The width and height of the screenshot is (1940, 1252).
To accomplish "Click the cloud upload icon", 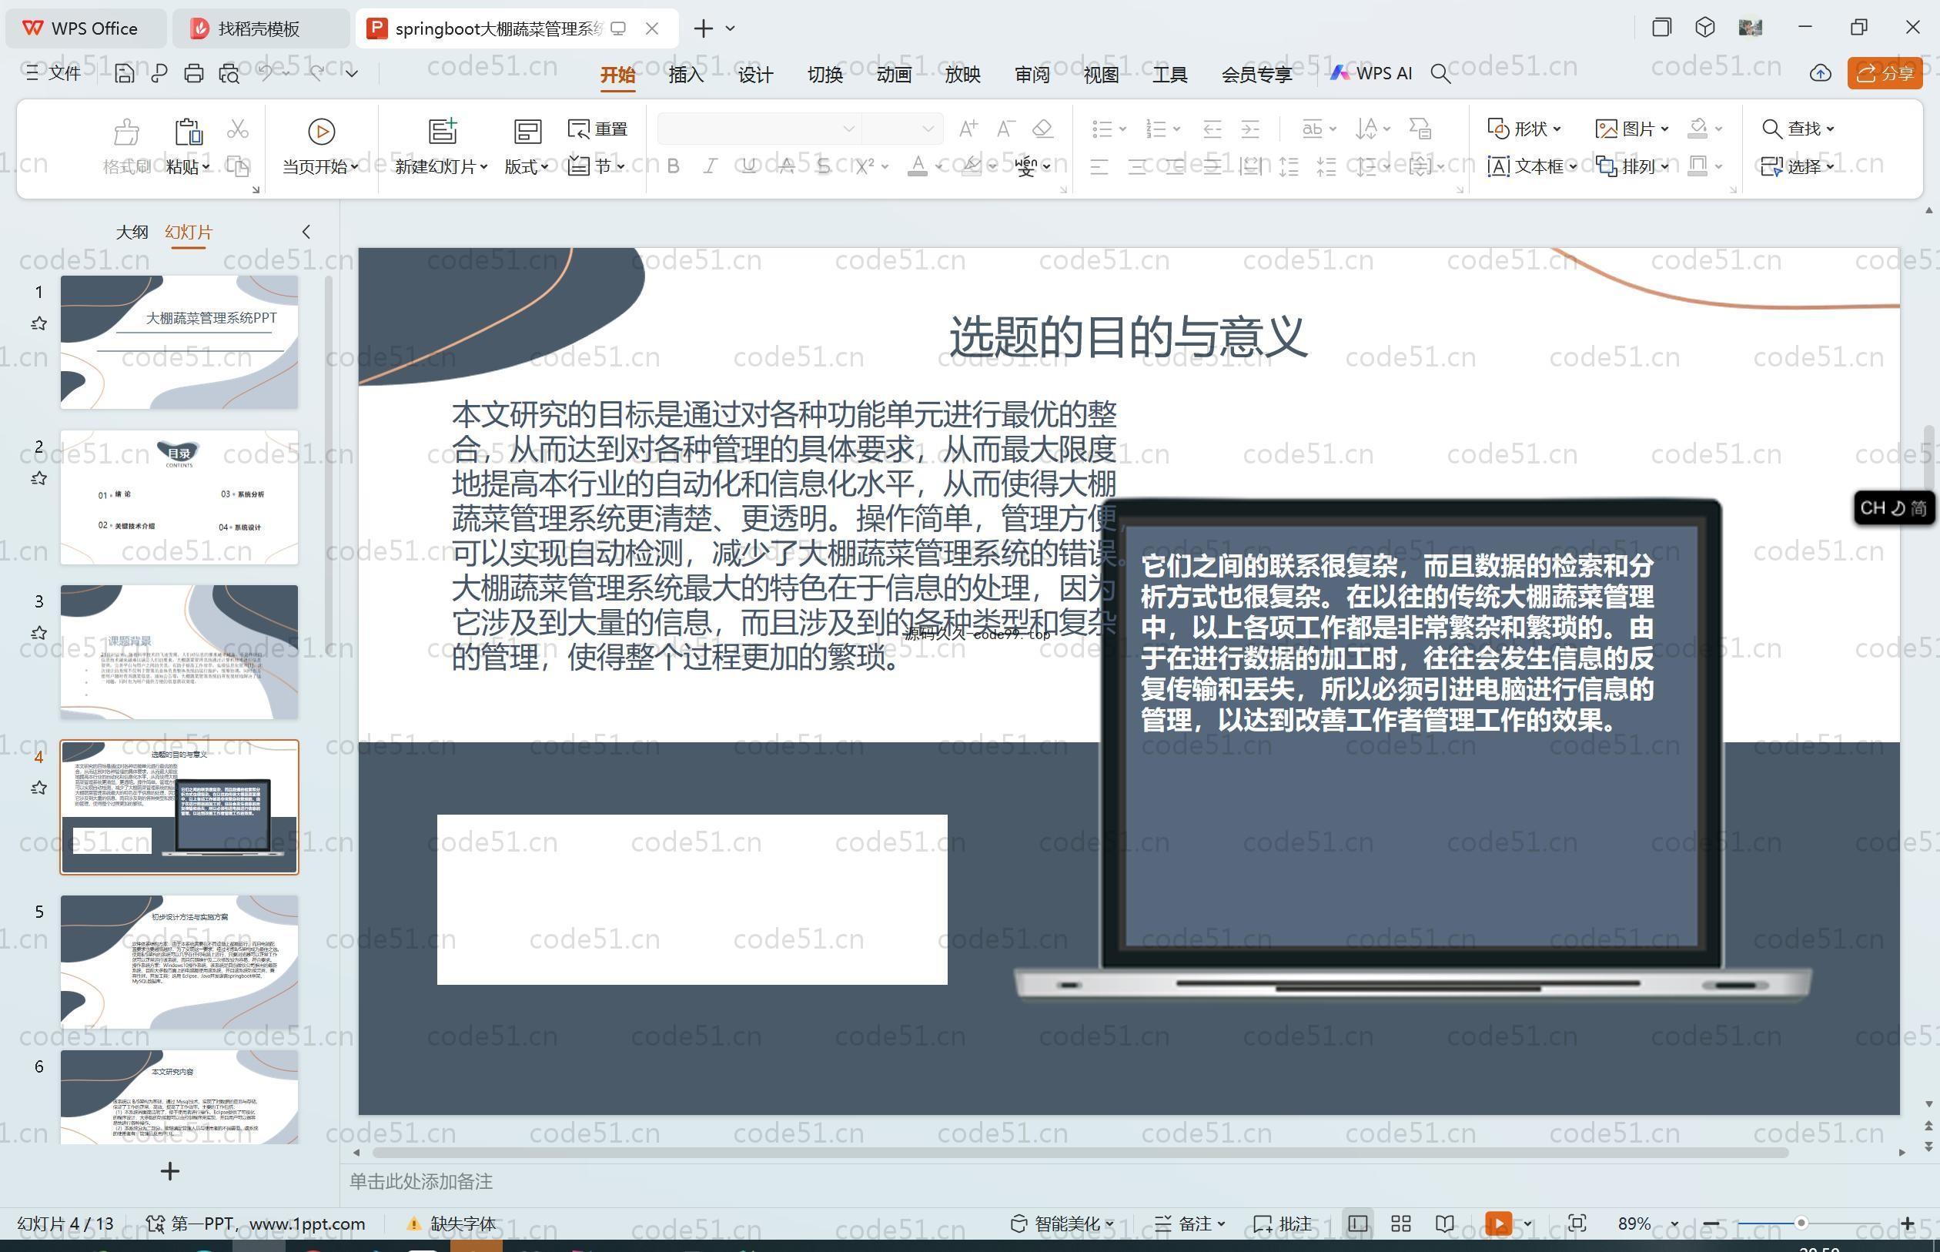I will tap(1820, 74).
